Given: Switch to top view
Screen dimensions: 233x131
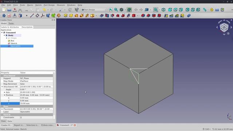Looking at the screenshot, I should [x=175, y=10].
